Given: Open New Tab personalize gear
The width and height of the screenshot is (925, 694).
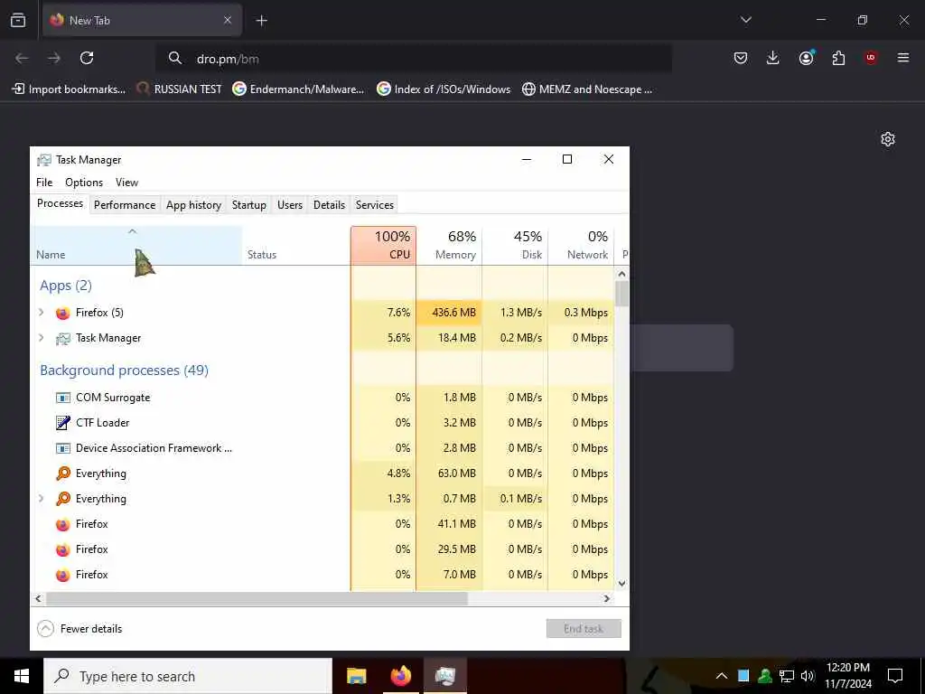Looking at the screenshot, I should click(888, 139).
